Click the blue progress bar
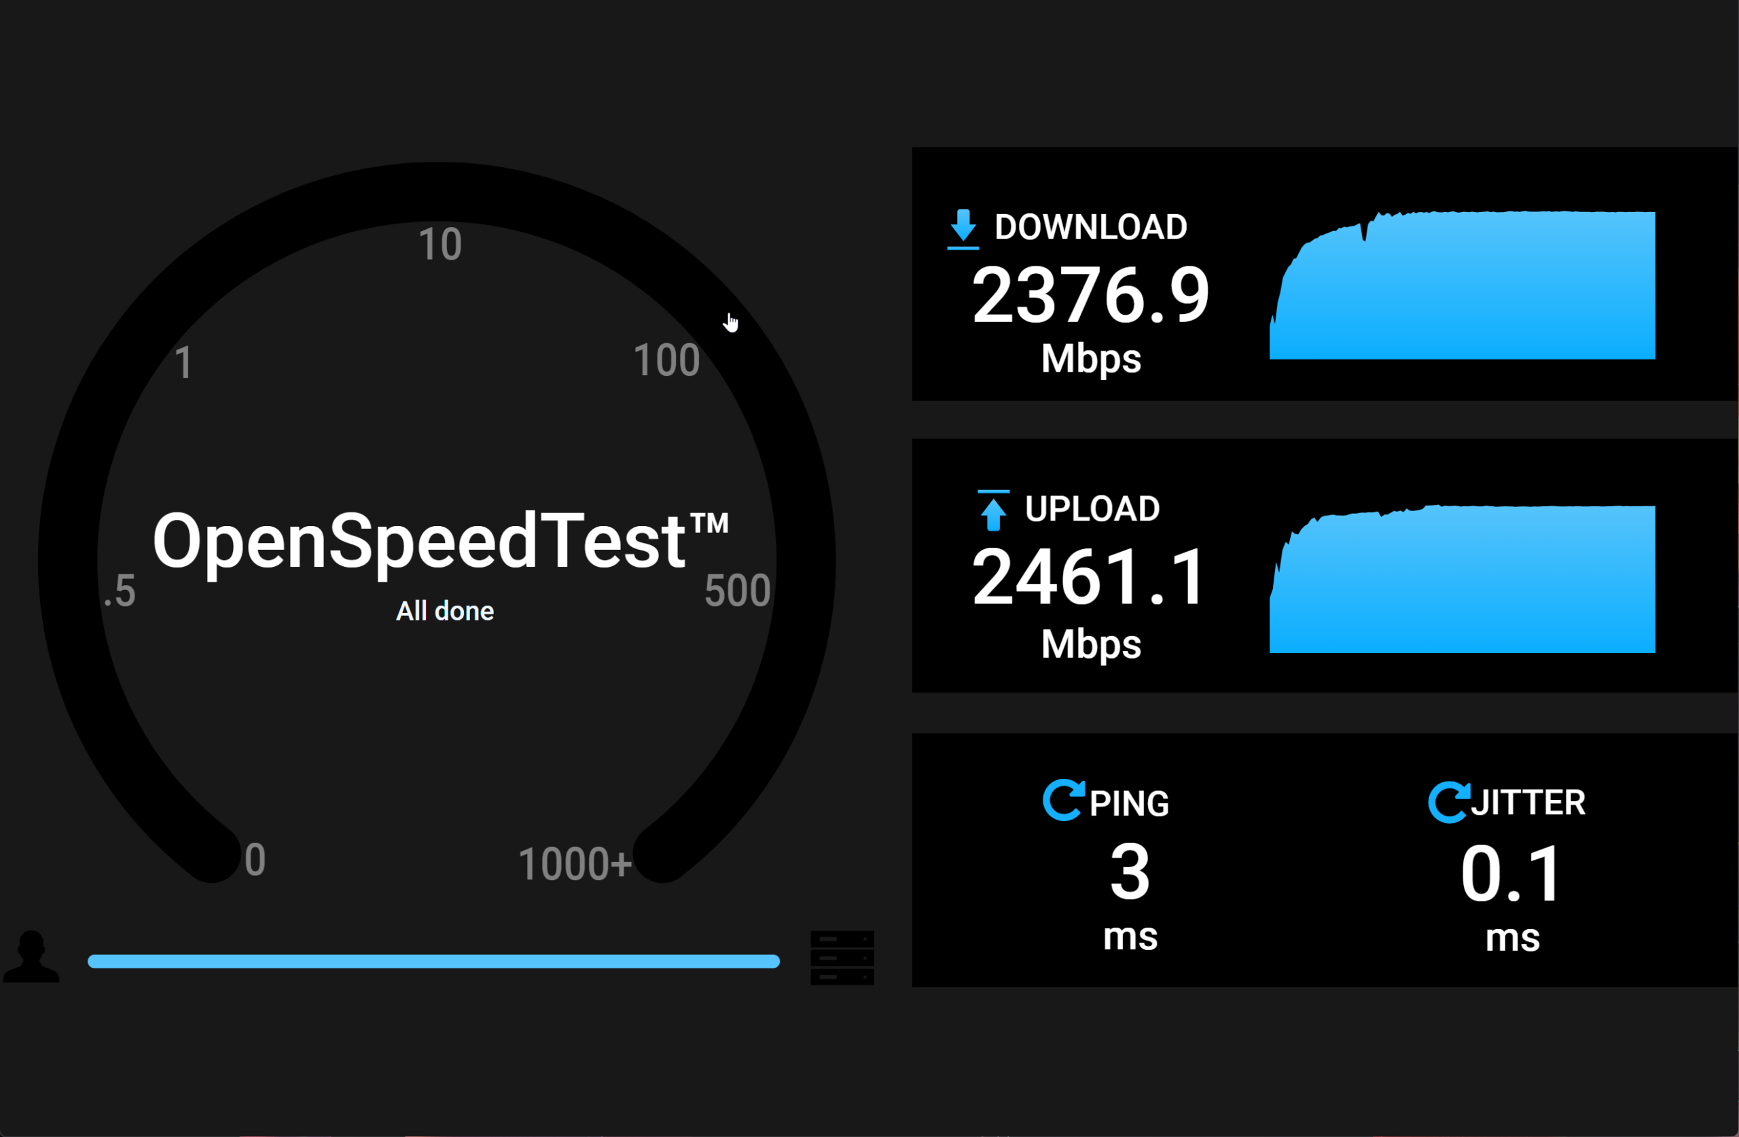 [433, 961]
